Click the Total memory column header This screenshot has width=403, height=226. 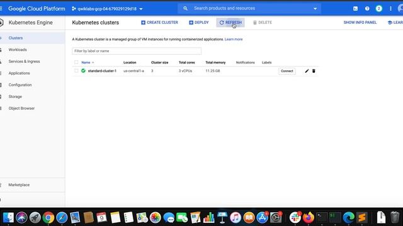[x=215, y=63]
